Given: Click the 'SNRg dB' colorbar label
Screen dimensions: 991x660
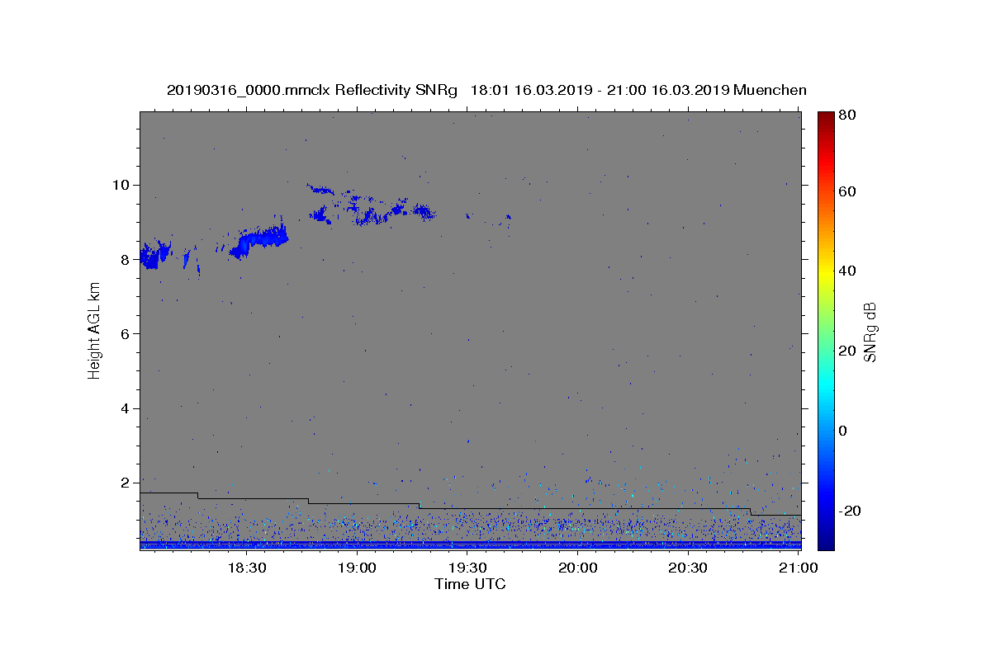Looking at the screenshot, I should pos(870,332).
